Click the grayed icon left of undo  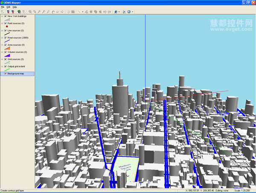coord(100,12)
